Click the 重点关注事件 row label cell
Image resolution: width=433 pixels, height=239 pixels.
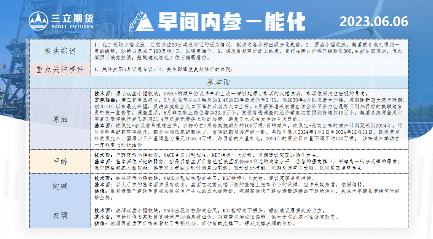(x=60, y=69)
